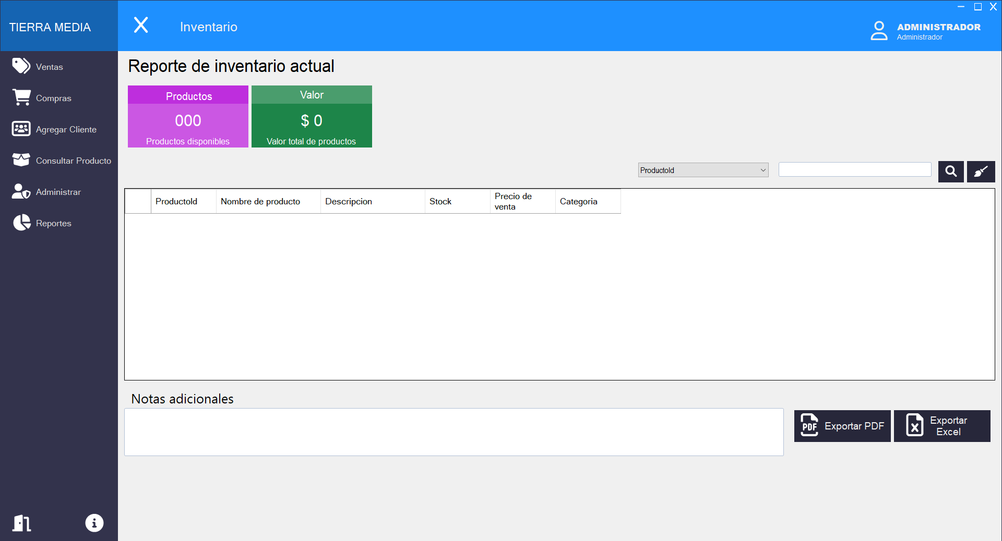Open the Administrar section
The image size is (1002, 541).
59,192
